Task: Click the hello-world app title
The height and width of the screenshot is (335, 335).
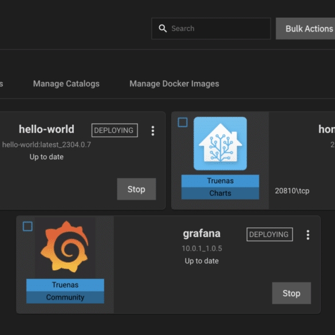Action: point(46,129)
